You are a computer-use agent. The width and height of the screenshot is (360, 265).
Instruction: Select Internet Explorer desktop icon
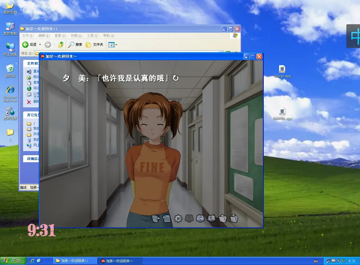coord(10,94)
